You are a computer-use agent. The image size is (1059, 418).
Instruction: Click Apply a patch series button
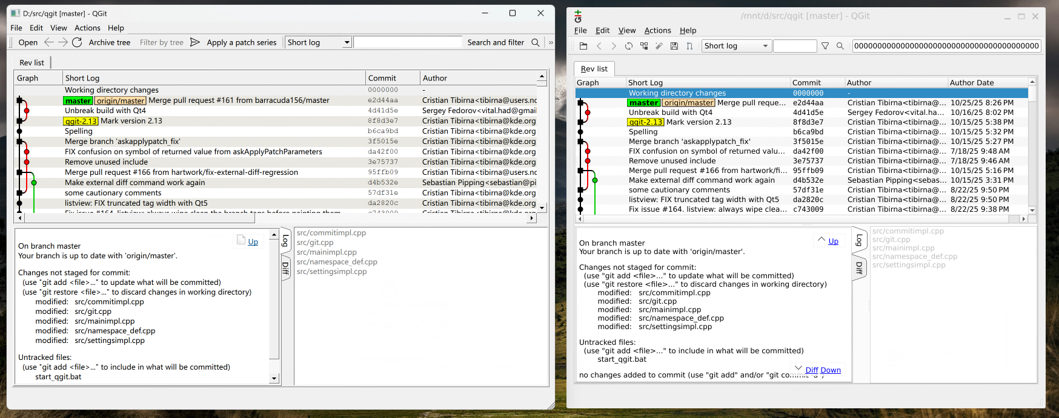click(241, 42)
